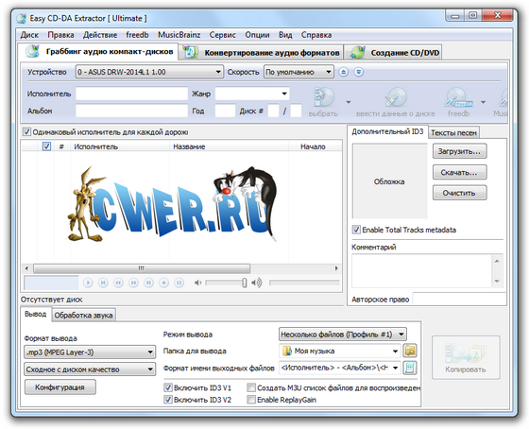
Task: Click the pause button in player controls
Action: 179,283
